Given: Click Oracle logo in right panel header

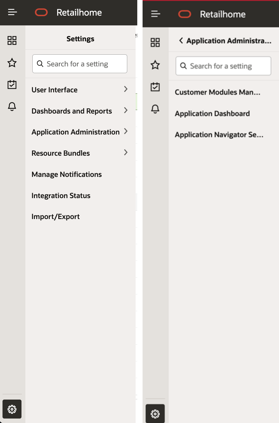Looking at the screenshot, I should 185,14.
